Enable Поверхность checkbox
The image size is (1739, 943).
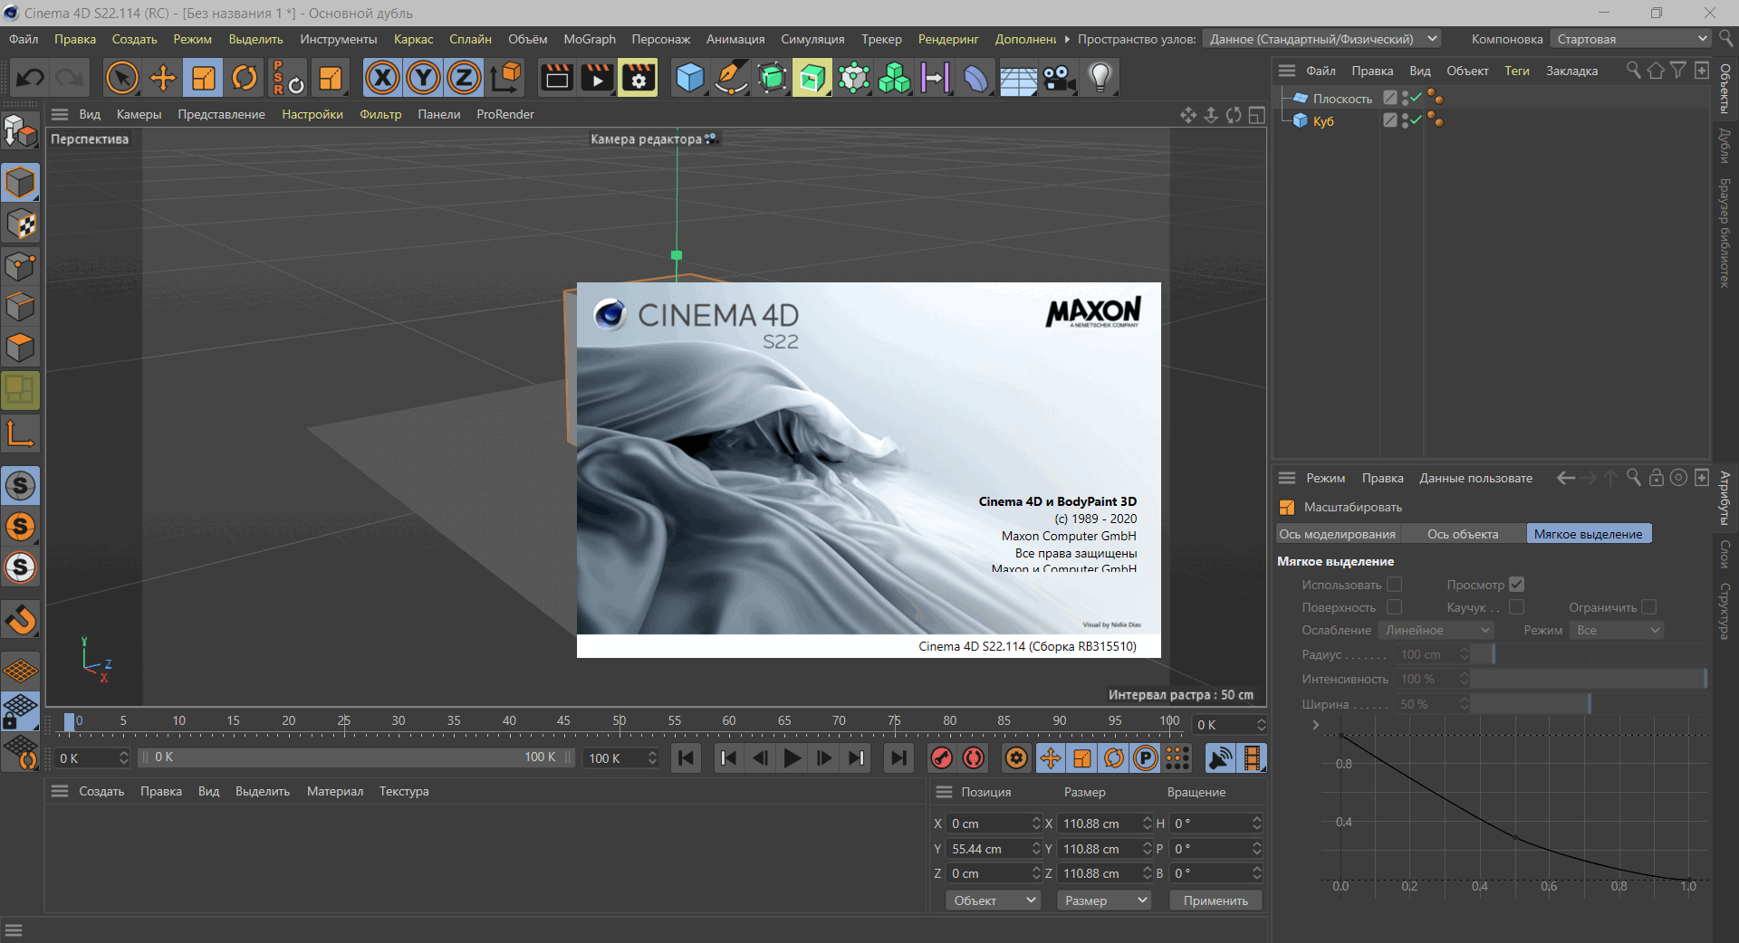1395,607
